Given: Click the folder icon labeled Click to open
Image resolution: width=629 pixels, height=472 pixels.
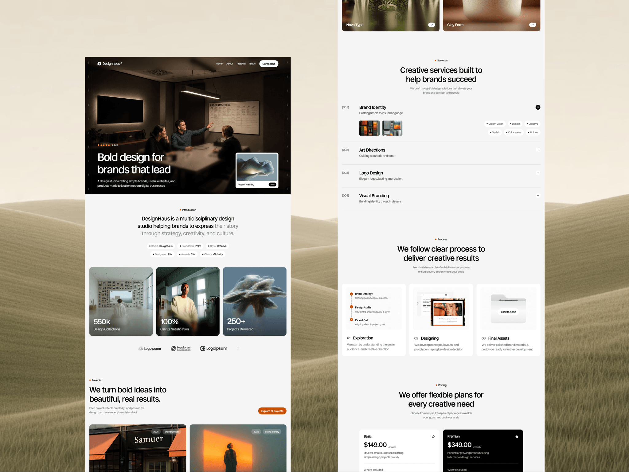Looking at the screenshot, I should 508,309.
